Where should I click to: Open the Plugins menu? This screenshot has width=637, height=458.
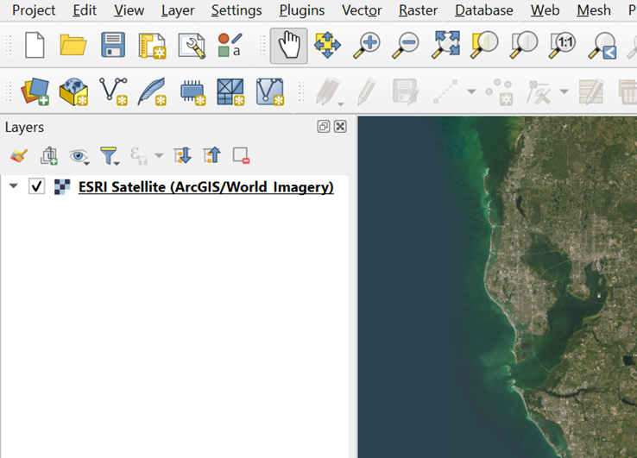click(302, 10)
